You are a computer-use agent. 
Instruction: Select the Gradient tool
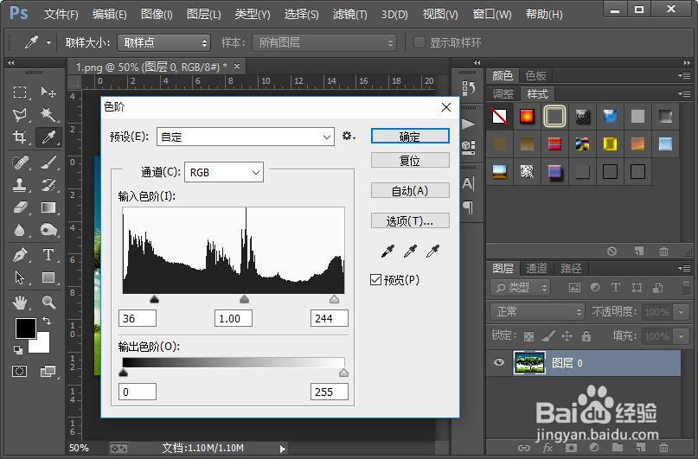[x=48, y=207]
